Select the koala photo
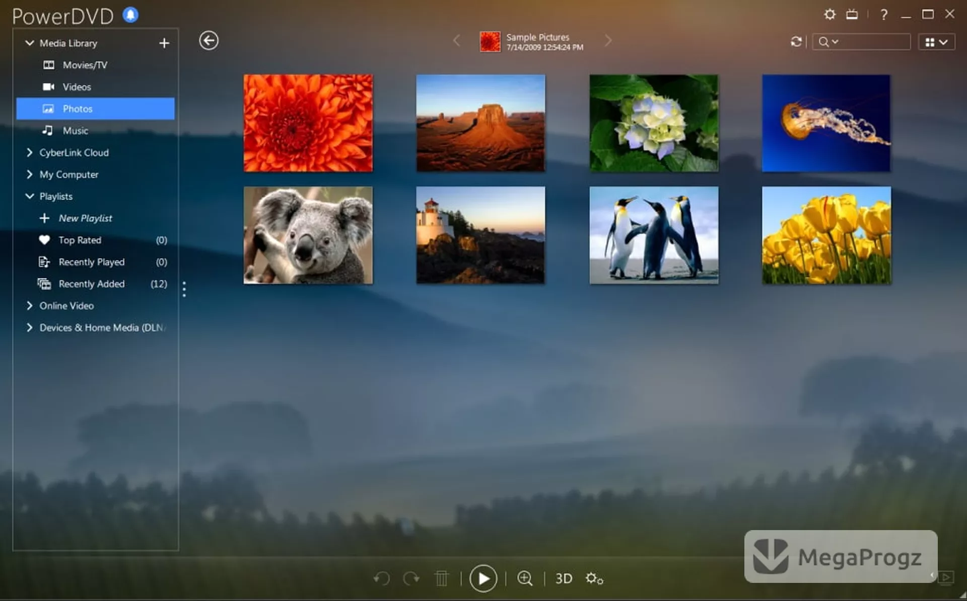The height and width of the screenshot is (601, 967). (308, 235)
